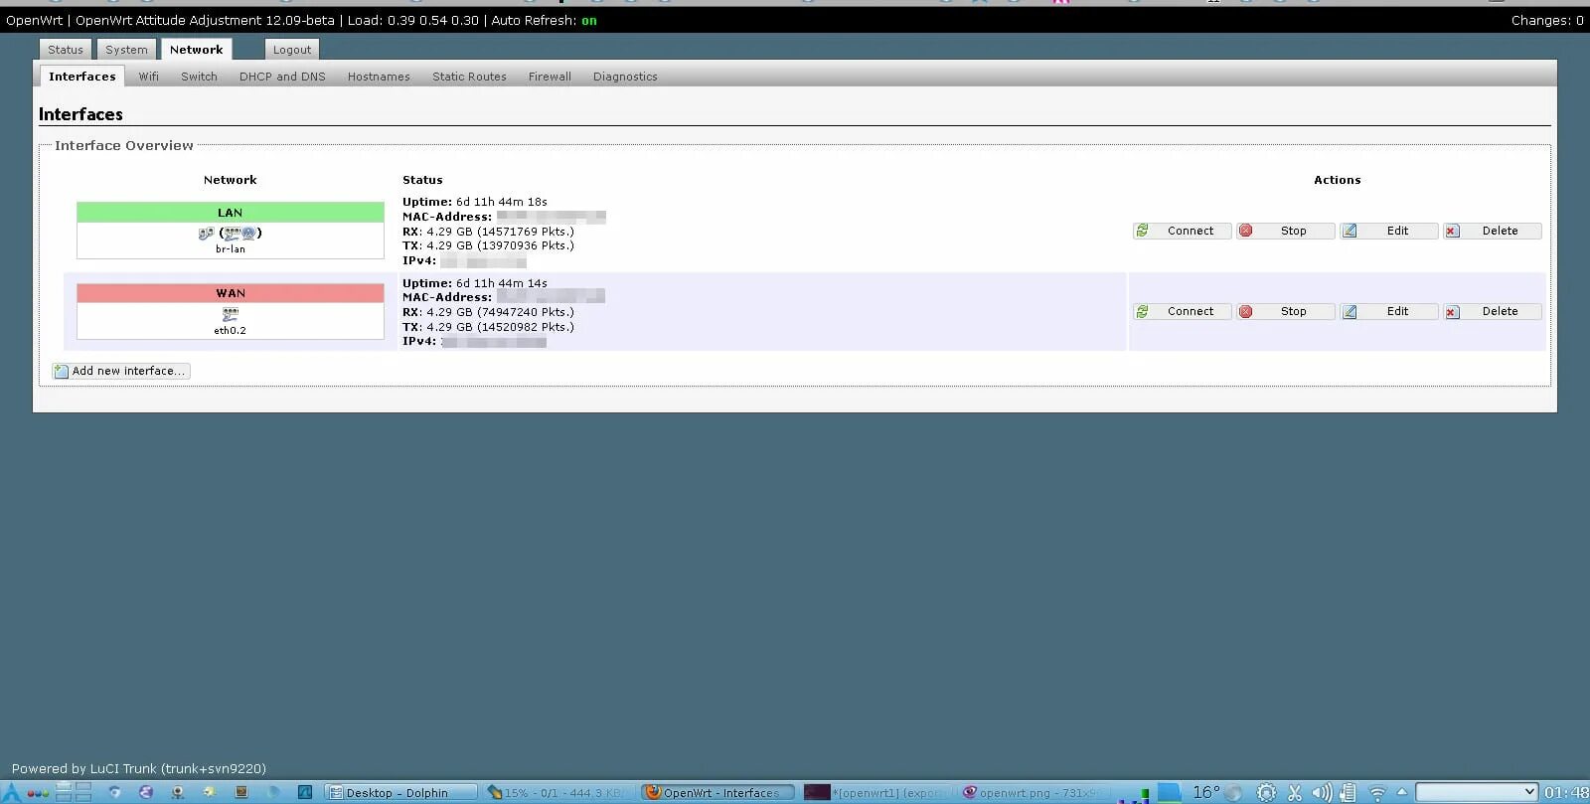Click the blue folder tray icon
The image size is (1590, 804).
point(1170,792)
